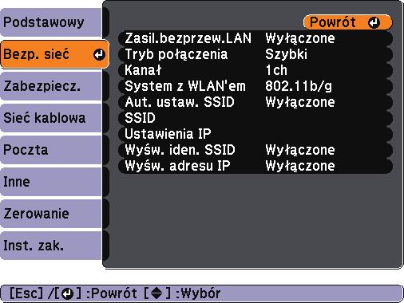Open the Poczta menu tab
The image size is (404, 303).
(51, 150)
